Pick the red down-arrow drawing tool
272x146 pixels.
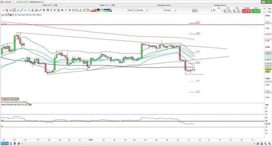70,10
